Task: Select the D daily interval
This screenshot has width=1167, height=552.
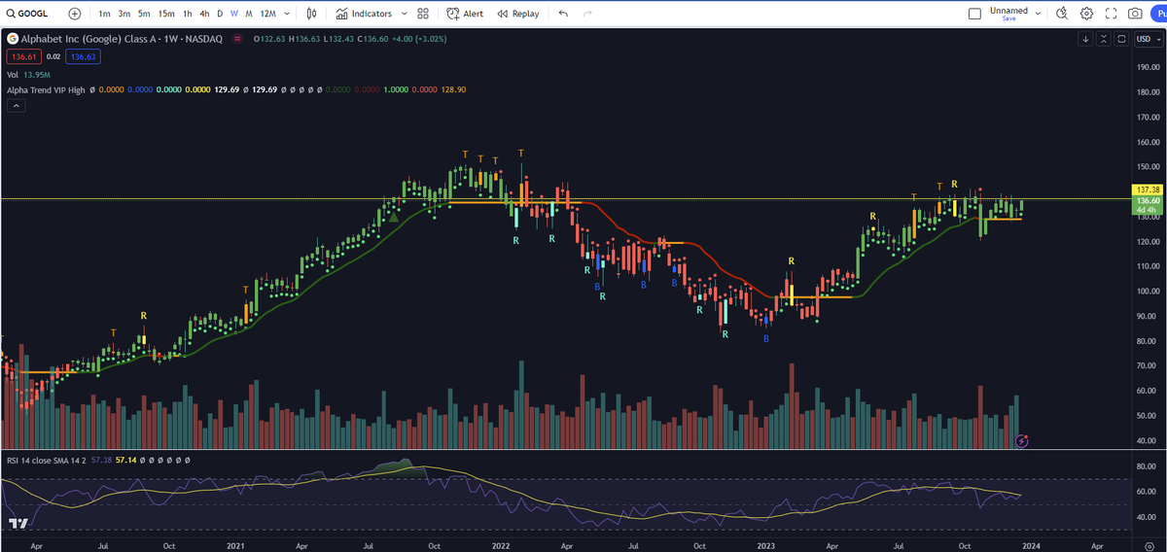Action: point(220,14)
